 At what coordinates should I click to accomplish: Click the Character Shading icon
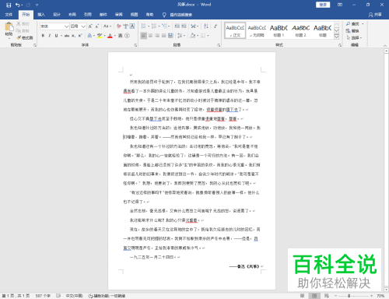[x=121, y=36]
